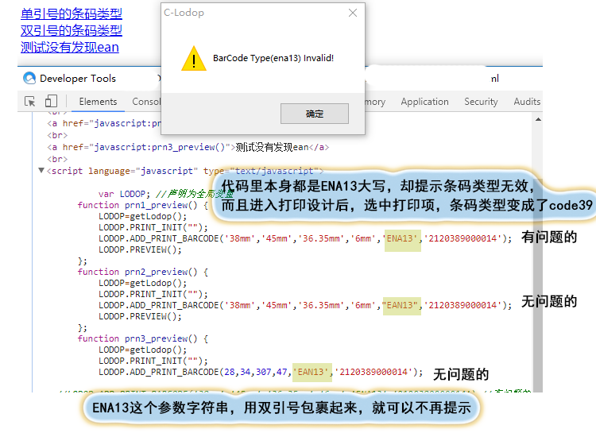Click the inspect element picker icon
596x433 pixels.
point(30,102)
